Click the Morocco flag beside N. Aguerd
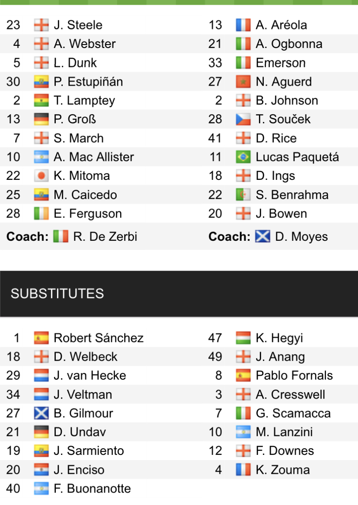 [243, 82]
